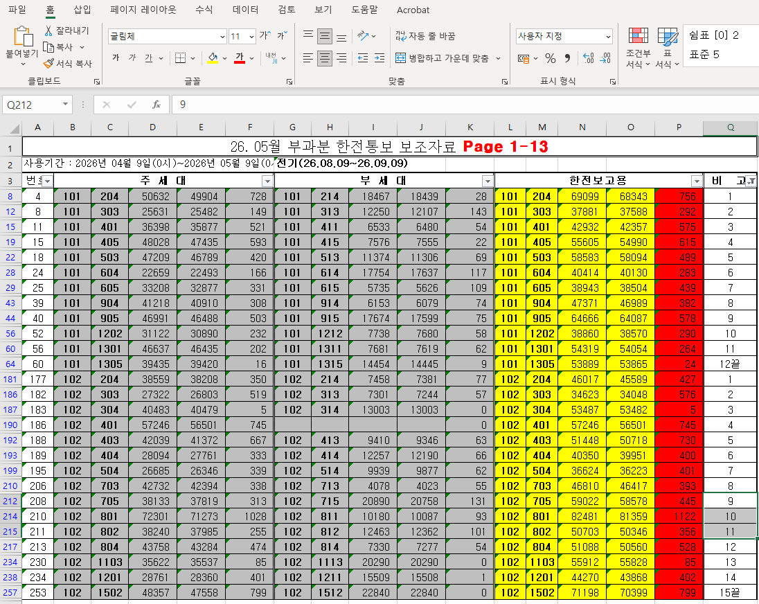Click the yellow fill color bucket

click(213, 59)
